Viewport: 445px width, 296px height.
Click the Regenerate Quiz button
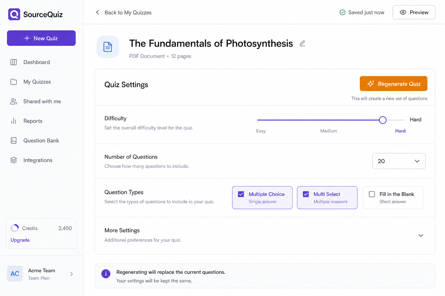tap(393, 84)
